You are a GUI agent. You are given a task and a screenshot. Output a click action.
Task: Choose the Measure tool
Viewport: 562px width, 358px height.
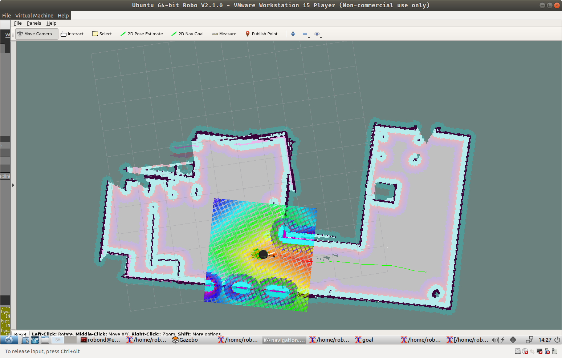[x=224, y=34]
